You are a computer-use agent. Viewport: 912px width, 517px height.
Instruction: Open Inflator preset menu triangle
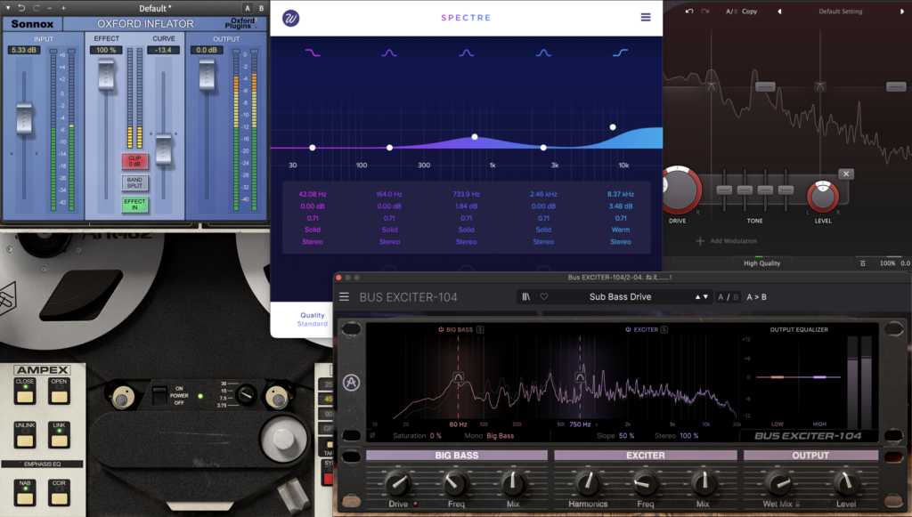tap(7, 8)
